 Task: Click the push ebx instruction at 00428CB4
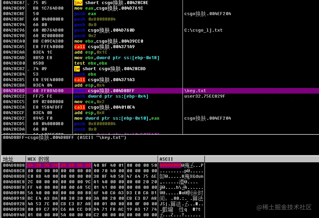click(x=85, y=74)
